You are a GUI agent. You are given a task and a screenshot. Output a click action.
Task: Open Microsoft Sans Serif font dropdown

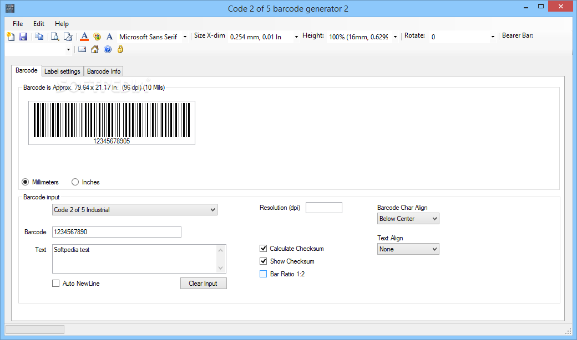(x=185, y=37)
